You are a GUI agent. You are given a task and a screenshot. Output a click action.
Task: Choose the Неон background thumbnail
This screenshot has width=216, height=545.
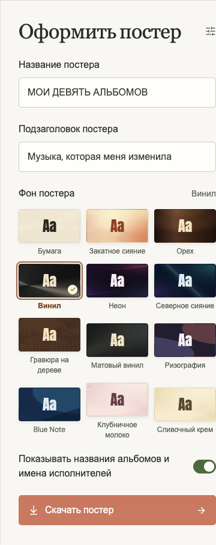(118, 281)
